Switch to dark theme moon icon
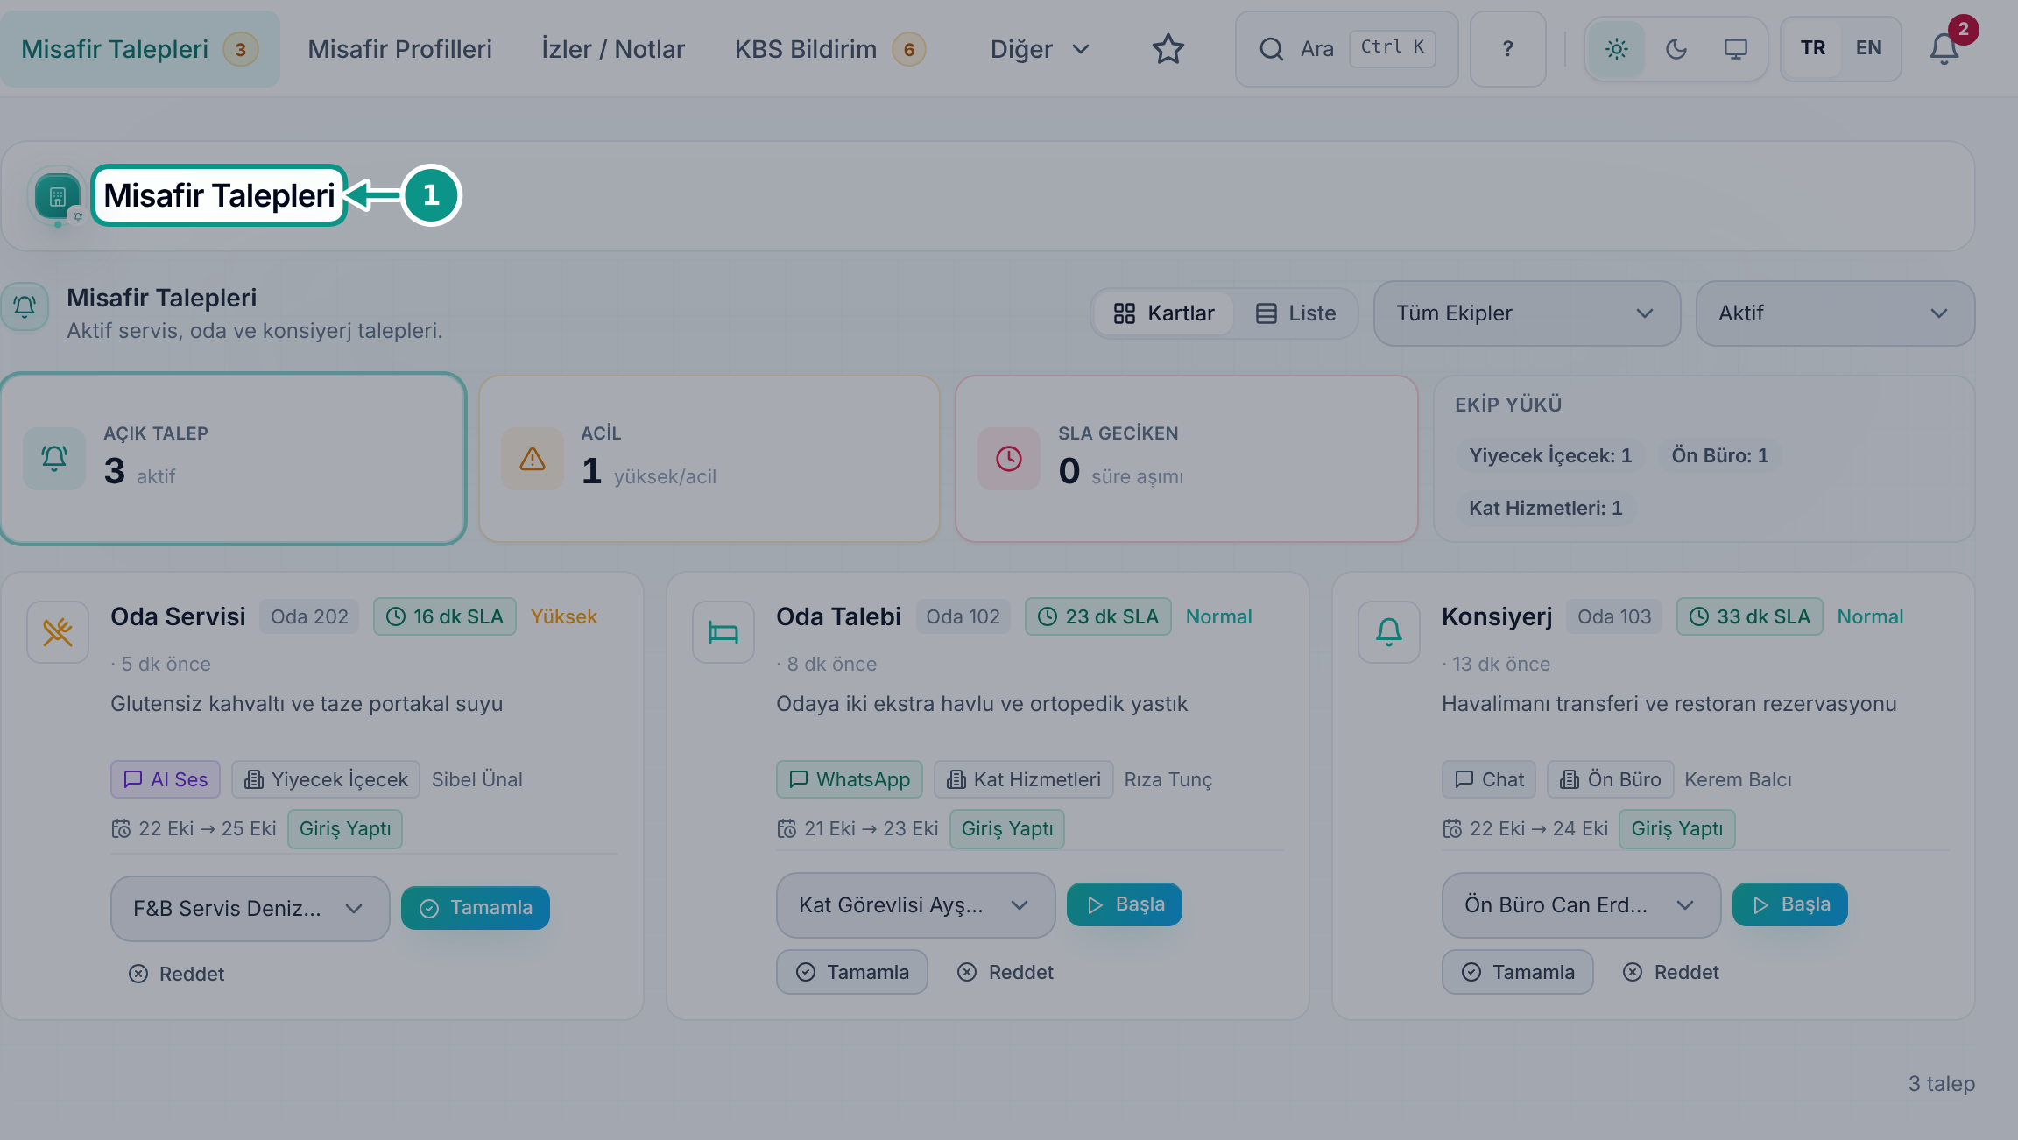The height and width of the screenshot is (1140, 2018). tap(1676, 49)
